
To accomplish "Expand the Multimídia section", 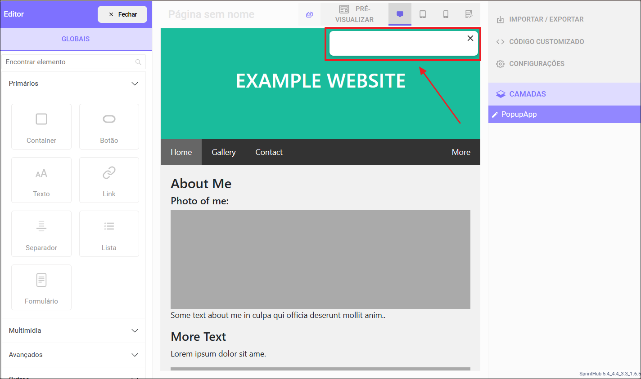I will 135,331.
